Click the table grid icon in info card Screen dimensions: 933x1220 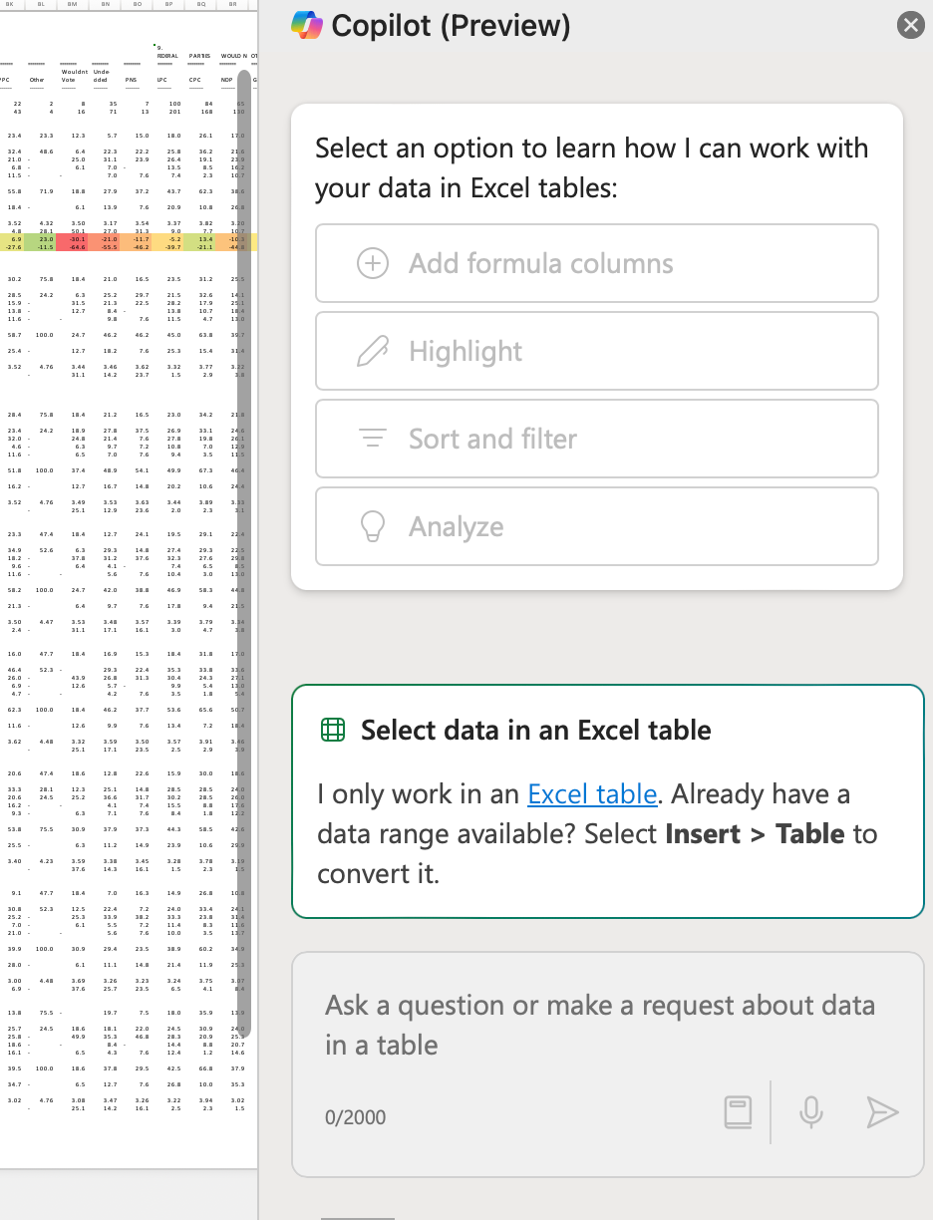(332, 731)
